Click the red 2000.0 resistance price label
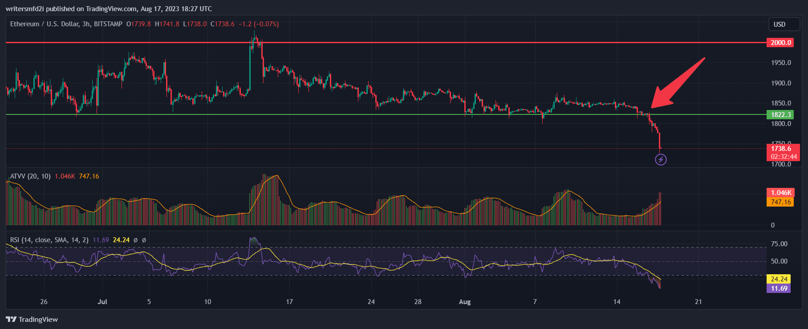808x329 pixels. (781, 43)
